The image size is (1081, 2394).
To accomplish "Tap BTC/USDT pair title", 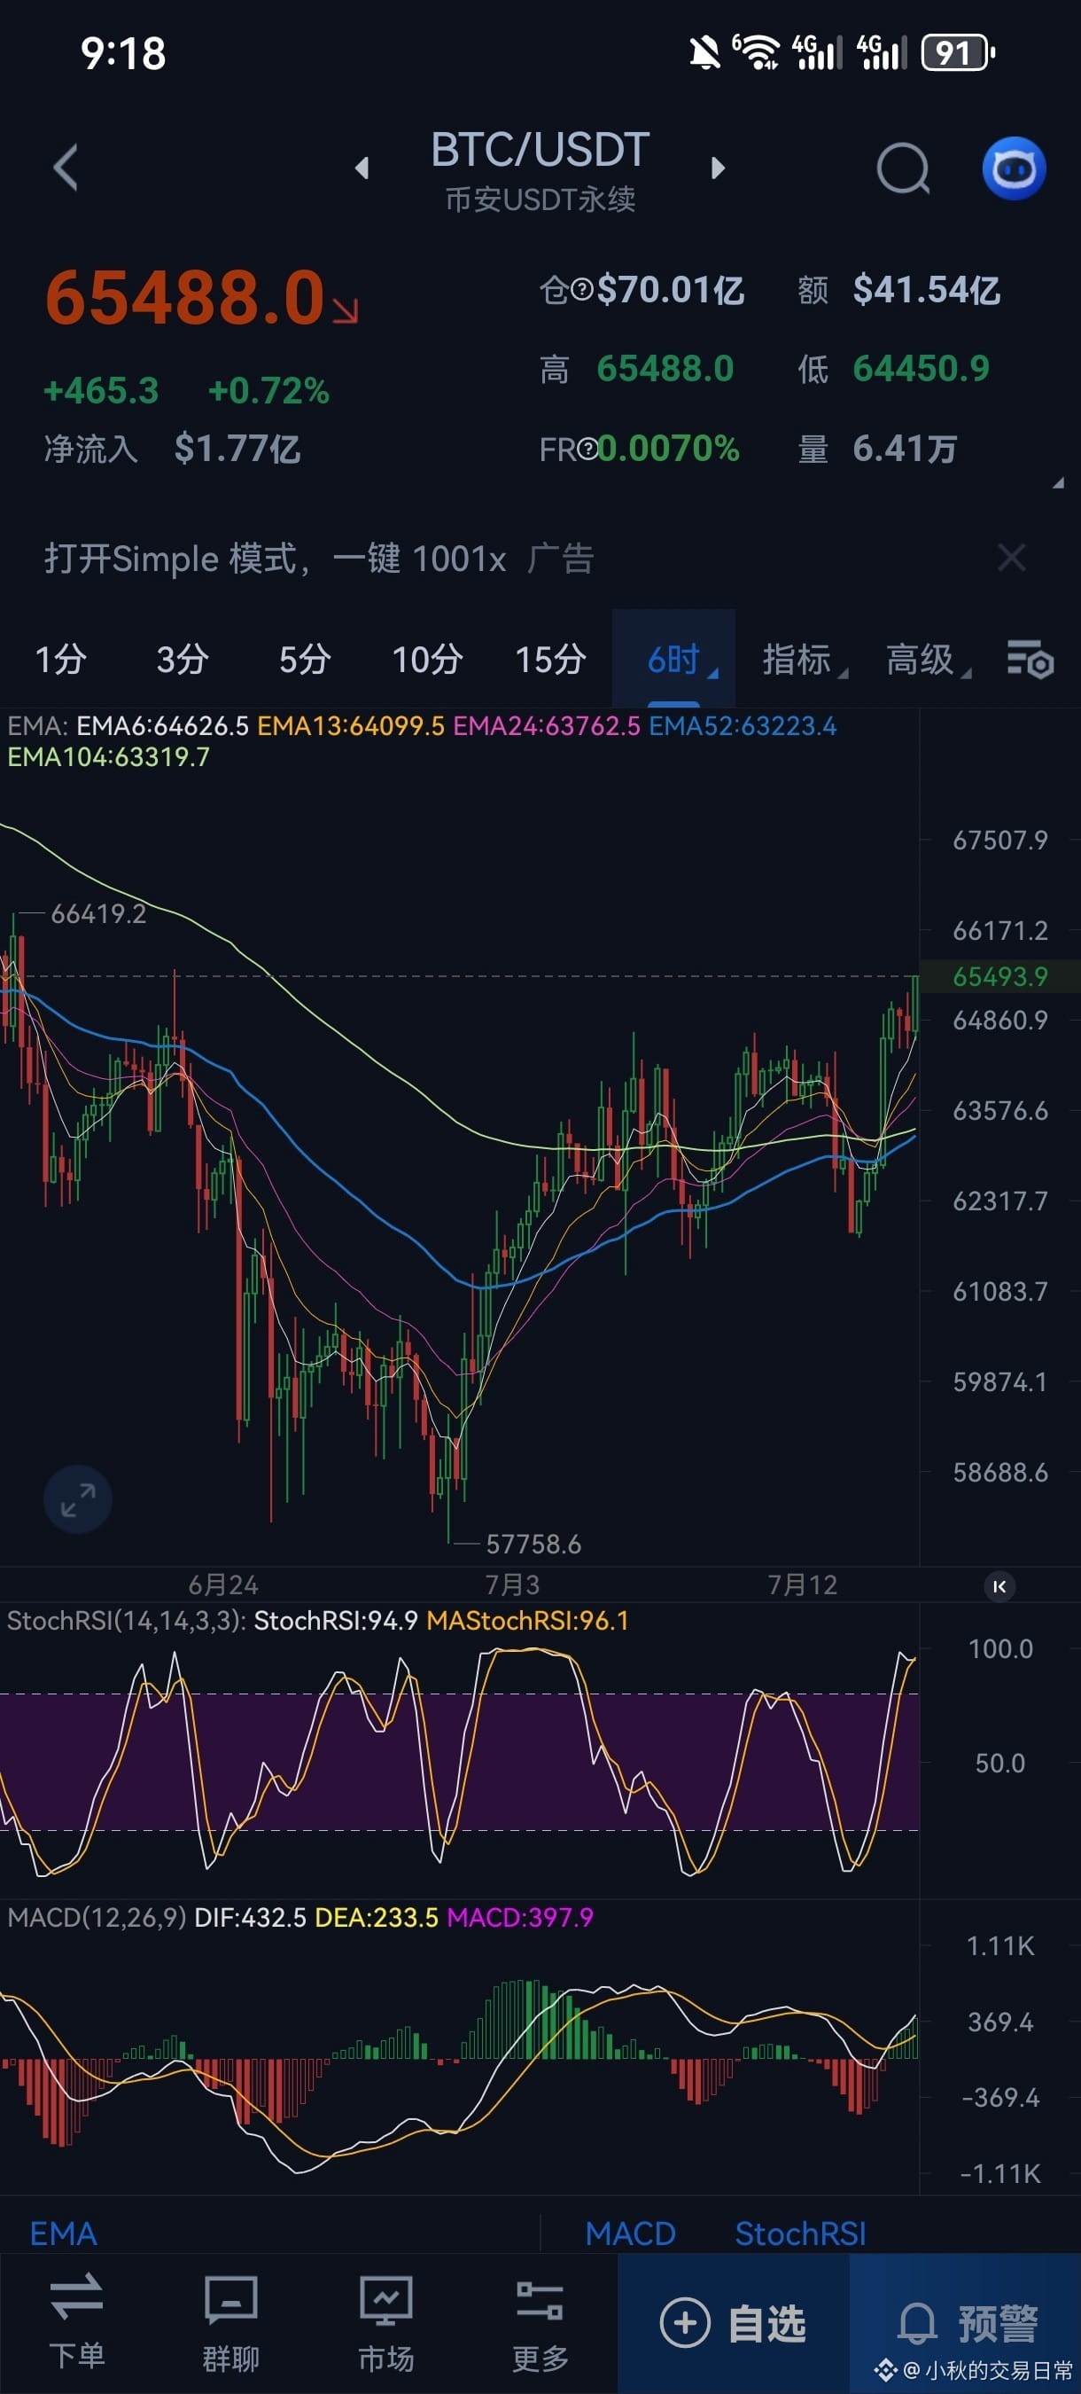I will point(540,150).
